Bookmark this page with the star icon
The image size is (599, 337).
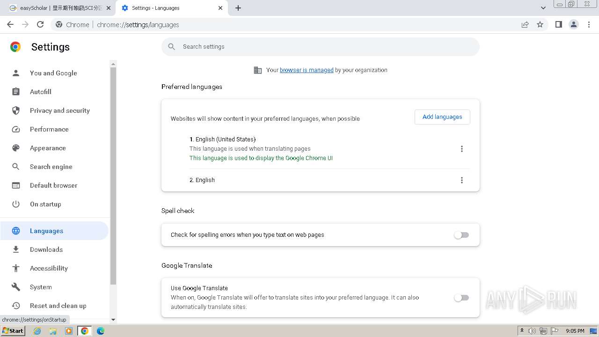[x=540, y=24]
